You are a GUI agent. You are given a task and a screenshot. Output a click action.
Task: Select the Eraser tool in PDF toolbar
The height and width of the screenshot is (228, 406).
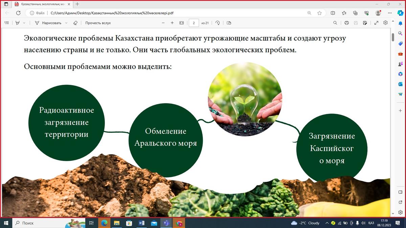[75, 23]
